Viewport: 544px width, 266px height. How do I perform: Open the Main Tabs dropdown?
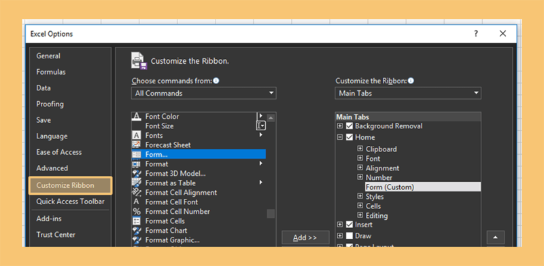[408, 93]
